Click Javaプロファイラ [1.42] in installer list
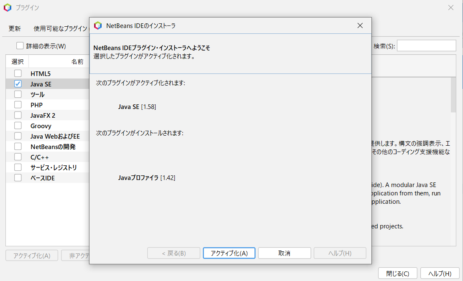 147,177
